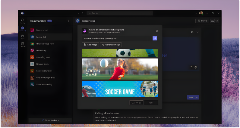Click the Add image button

pos(90,45)
